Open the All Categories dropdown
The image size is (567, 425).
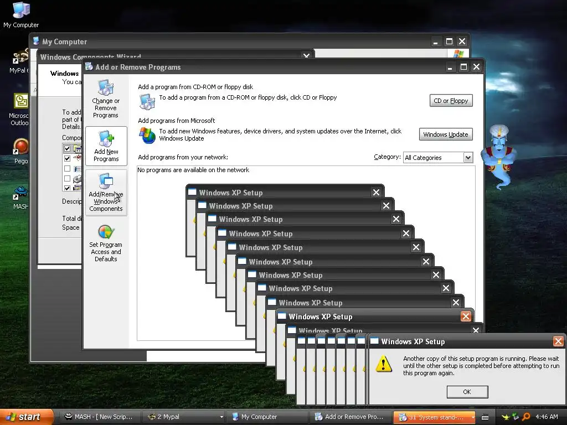coord(468,158)
